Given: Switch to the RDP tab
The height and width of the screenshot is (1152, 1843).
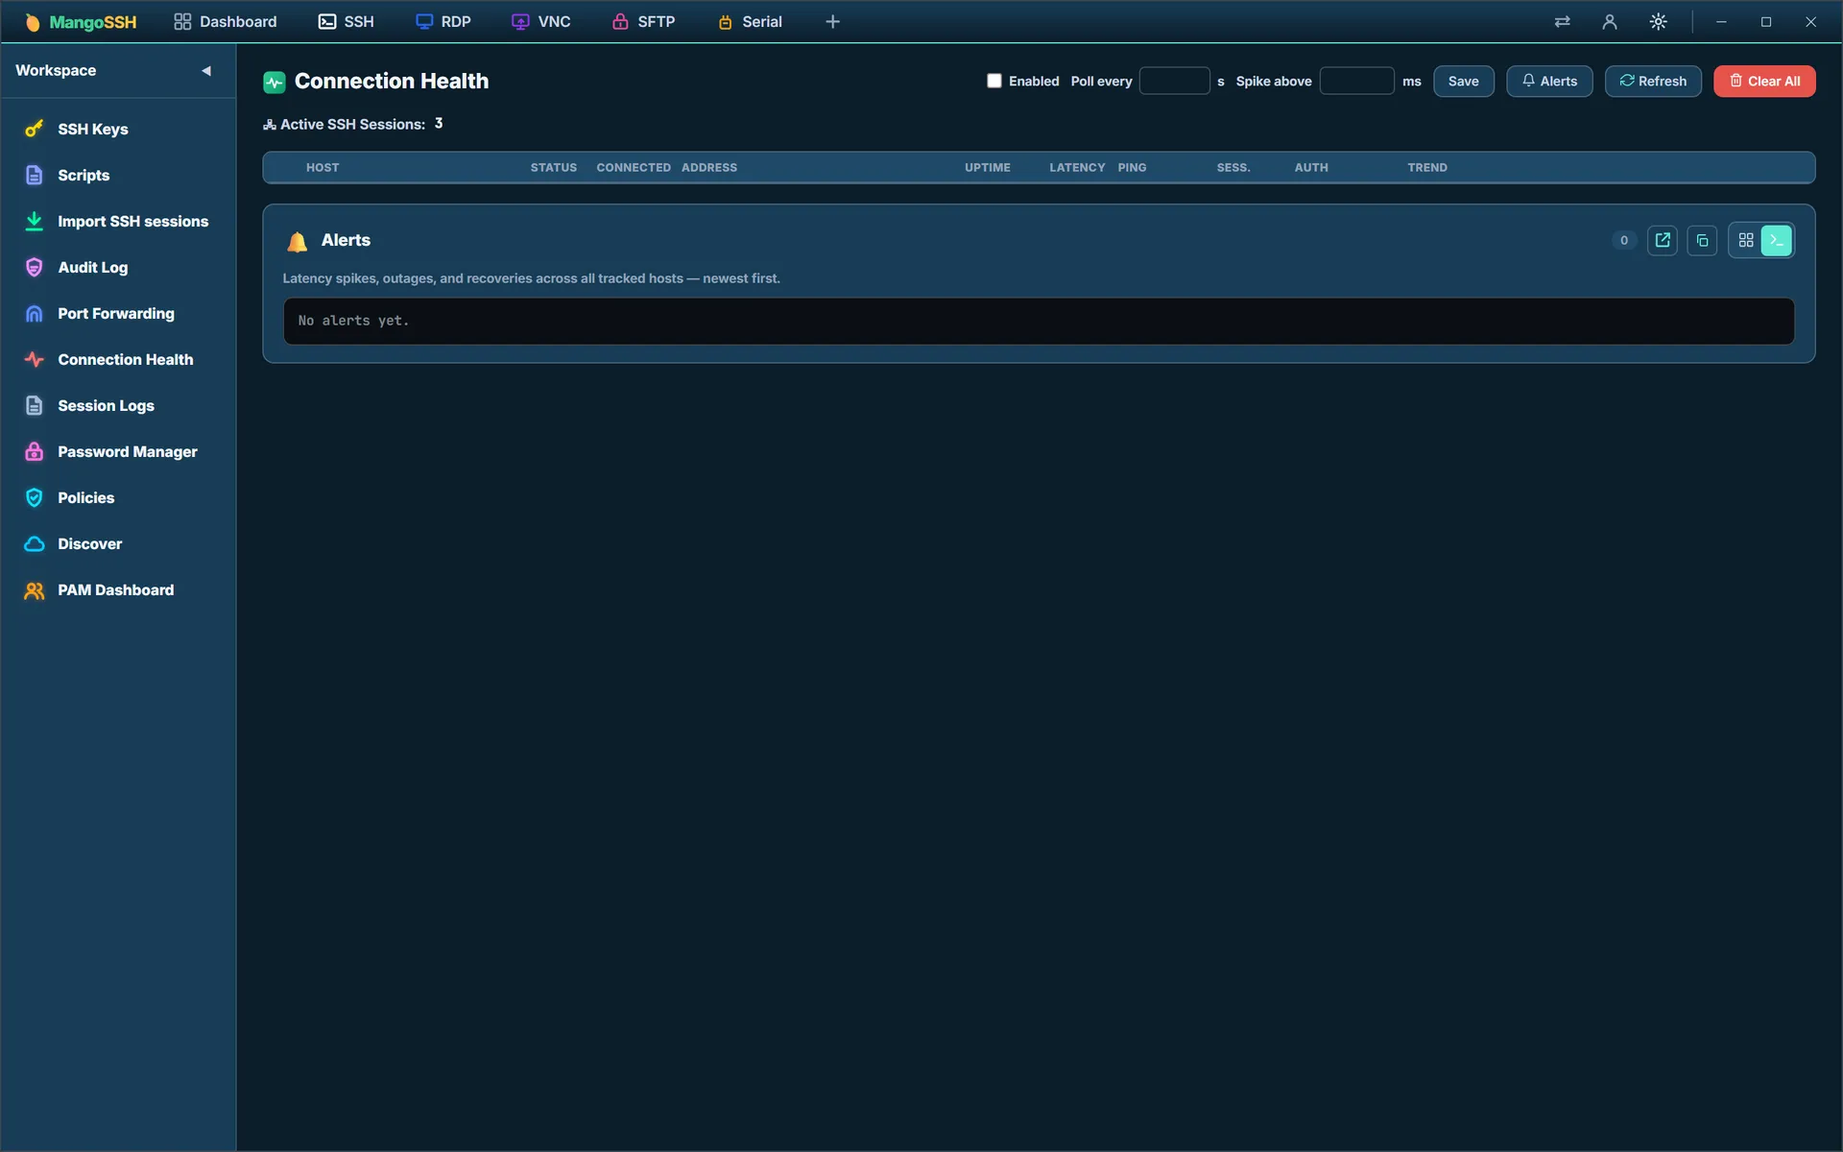Looking at the screenshot, I should point(443,21).
